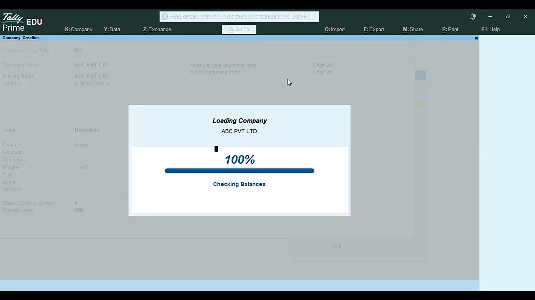Click the loading progress bar
The width and height of the screenshot is (535, 300).
239,171
